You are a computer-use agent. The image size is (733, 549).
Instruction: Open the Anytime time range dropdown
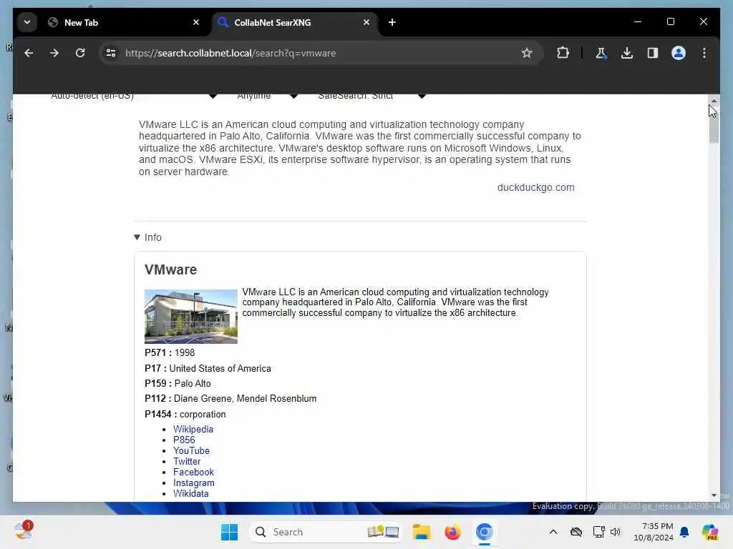[267, 97]
